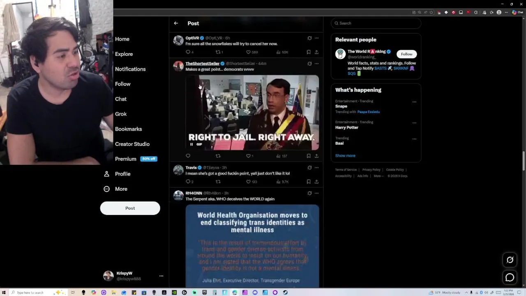
Task: Open more options on Travis's post
Action: pos(316,168)
